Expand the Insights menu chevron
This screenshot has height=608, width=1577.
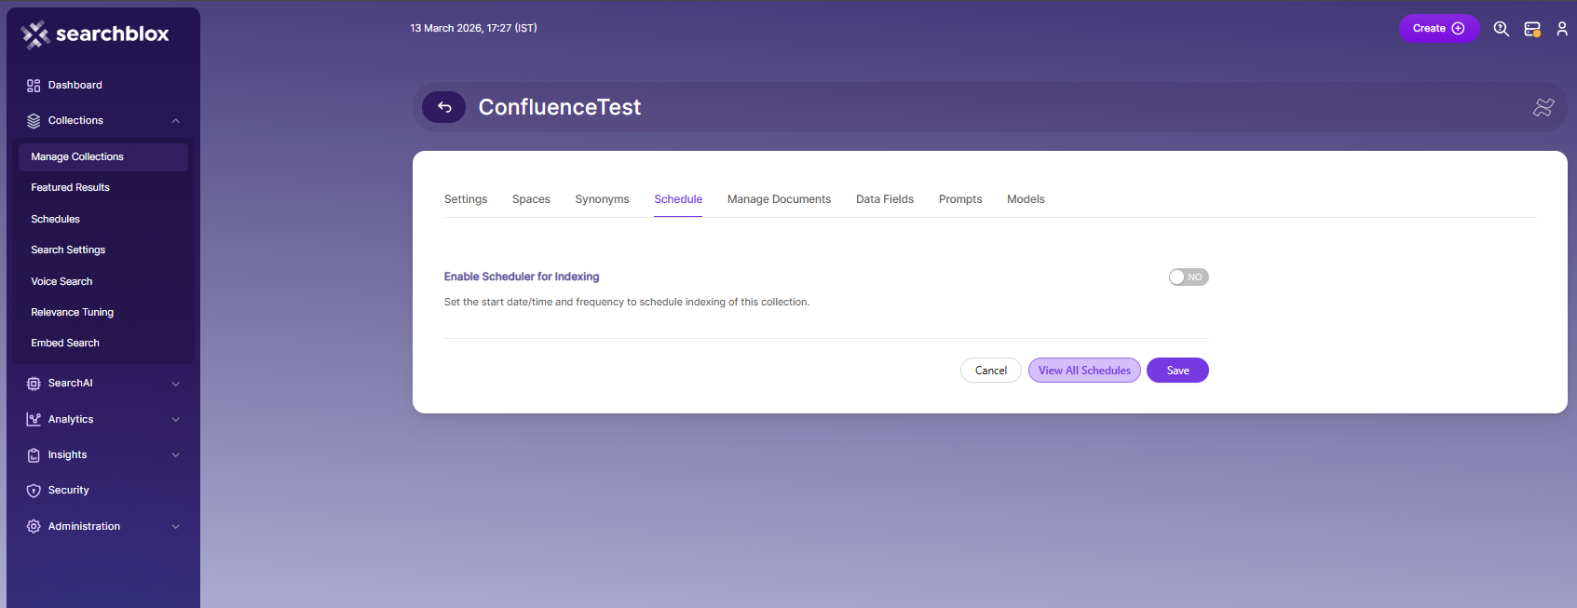(x=175, y=455)
